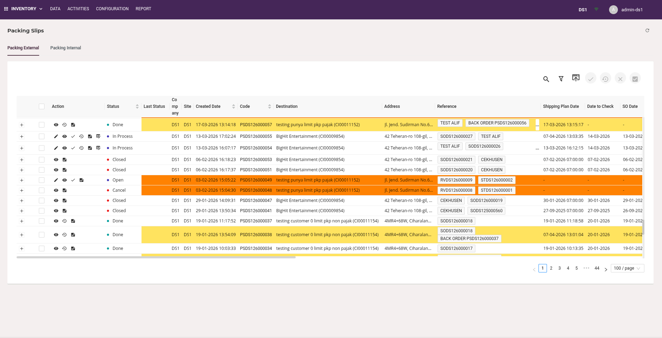
Task: Click the toolbar bulk cancel X button
Action: (x=620, y=78)
